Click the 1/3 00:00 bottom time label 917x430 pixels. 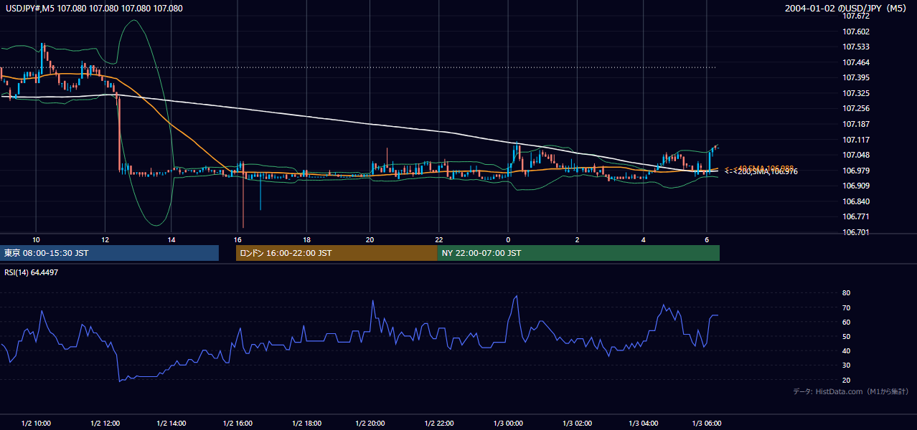pyautogui.click(x=507, y=423)
